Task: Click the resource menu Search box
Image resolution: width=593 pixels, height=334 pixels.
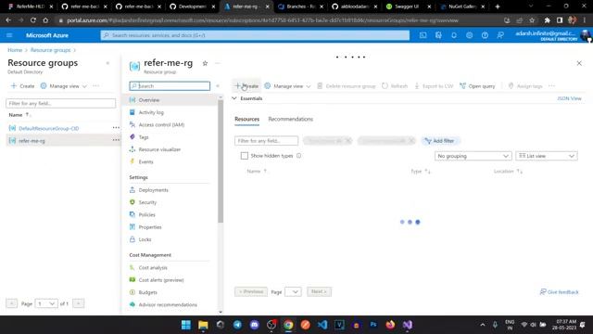Action: tap(170, 86)
